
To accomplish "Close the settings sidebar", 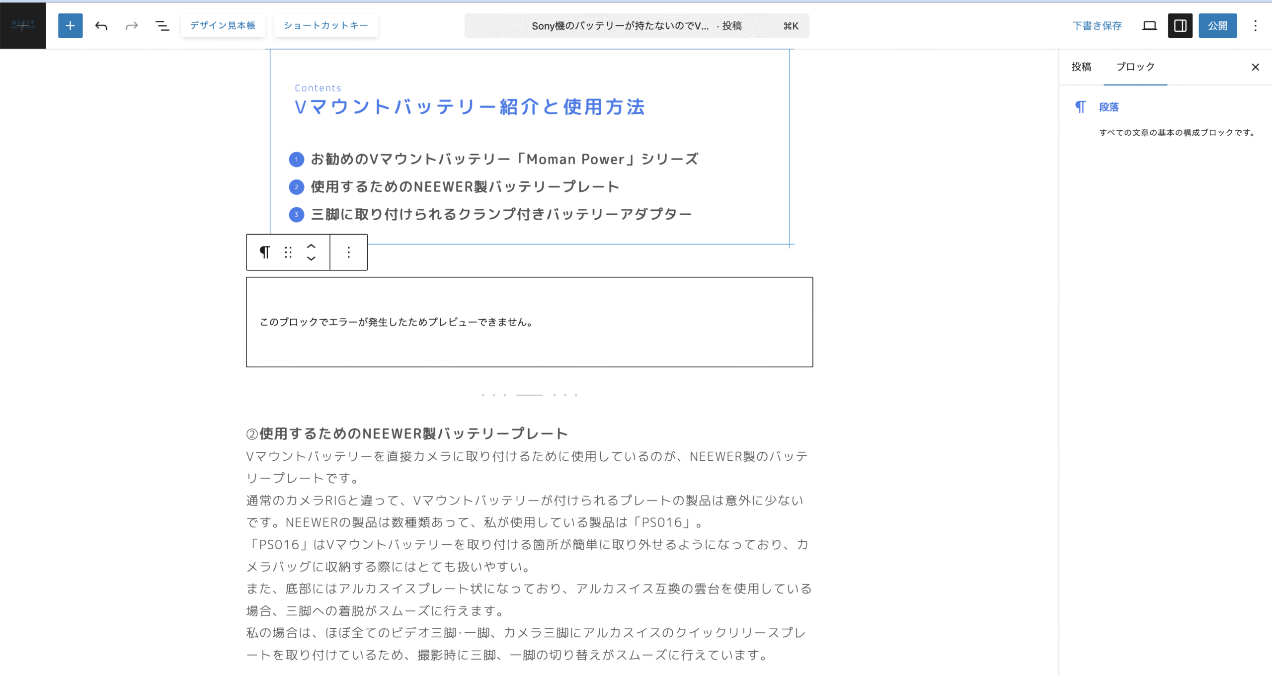I will point(1255,67).
